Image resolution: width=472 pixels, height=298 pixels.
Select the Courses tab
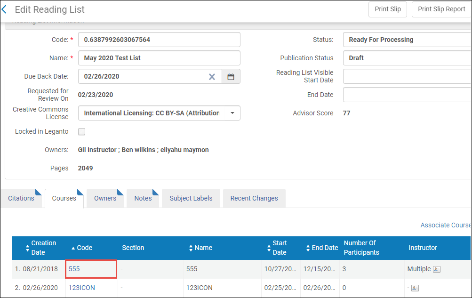[64, 198]
